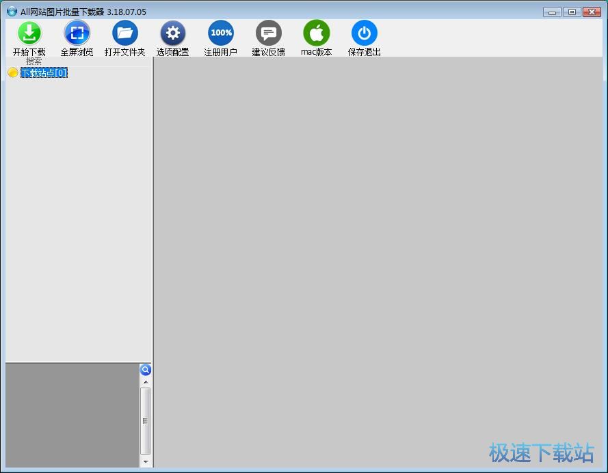Open 建议反馈 feedback chat icon
Viewport: 608px width, 473px height.
click(268, 33)
